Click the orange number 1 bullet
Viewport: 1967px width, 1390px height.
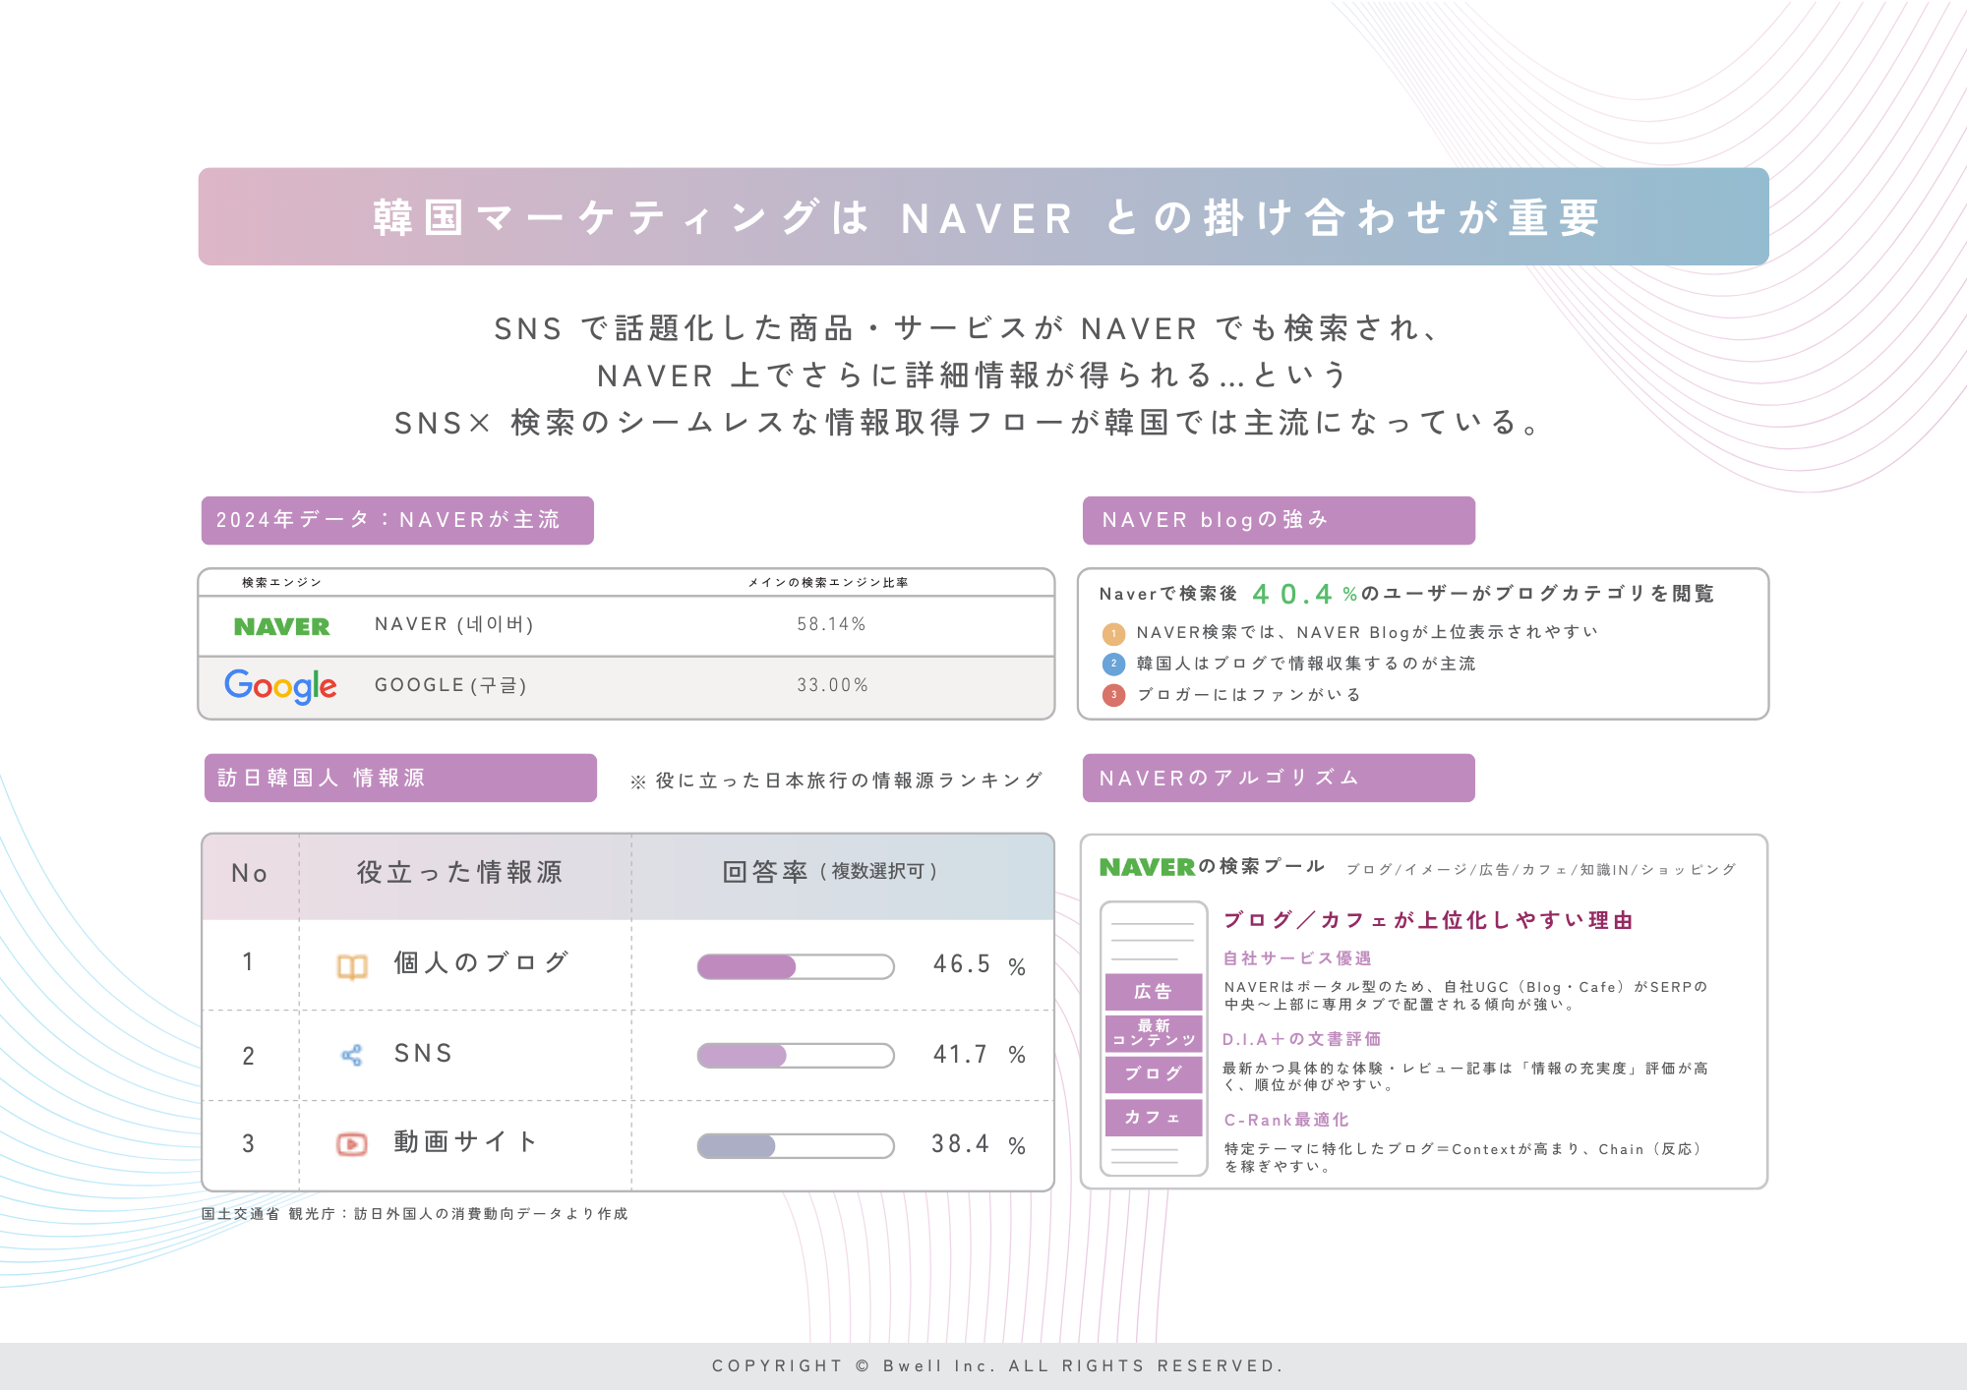pos(1113,633)
